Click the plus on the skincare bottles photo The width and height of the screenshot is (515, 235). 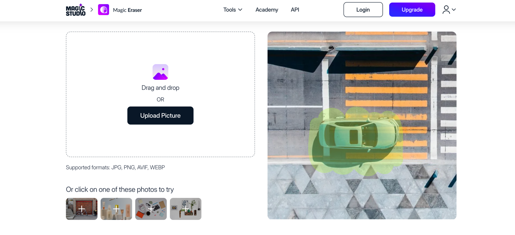coord(116,209)
